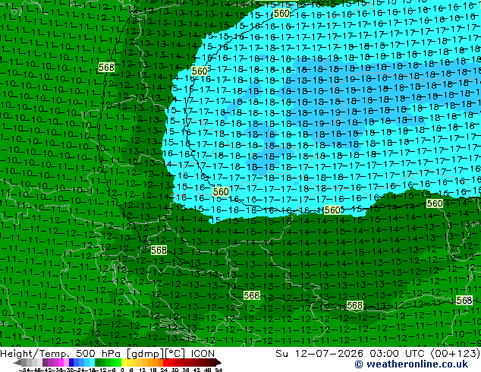Open the weatheronline.co.uk copyright link
This screenshot has height=372, width=481.
[x=411, y=364]
